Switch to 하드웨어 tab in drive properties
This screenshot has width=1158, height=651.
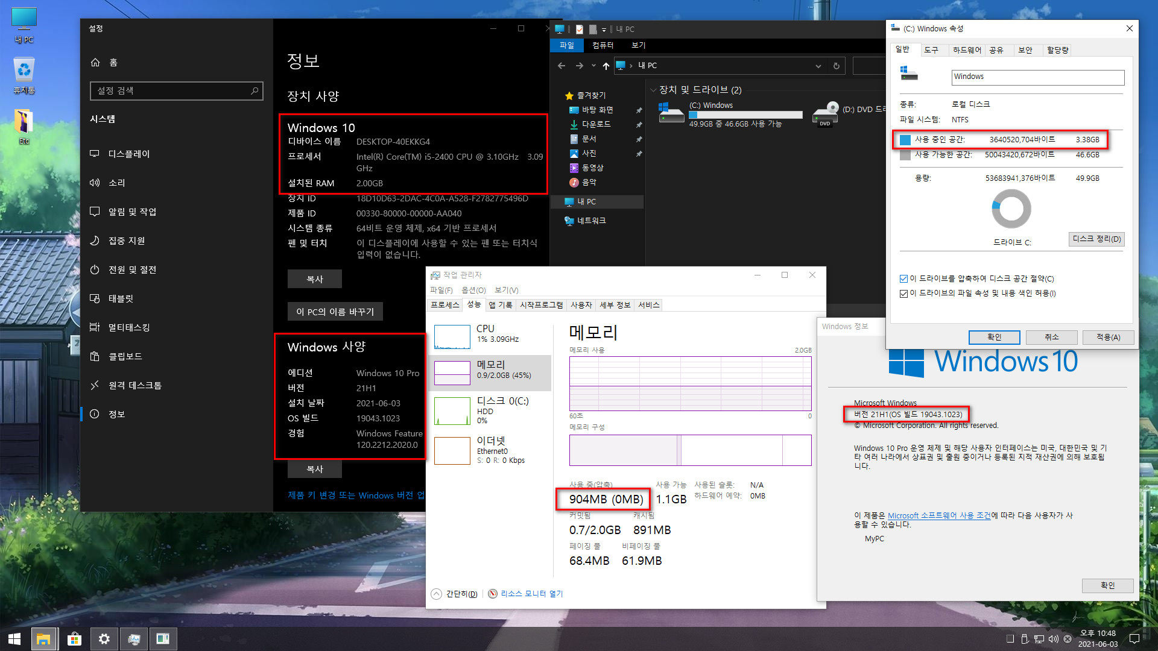pos(967,50)
